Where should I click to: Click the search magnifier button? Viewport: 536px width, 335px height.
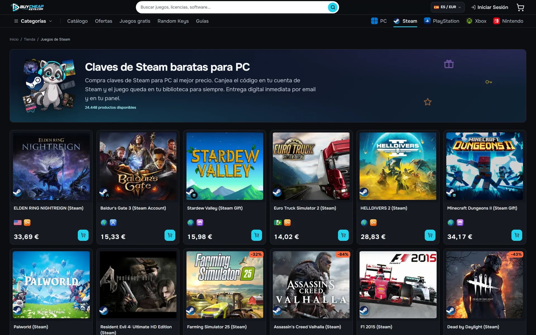coord(332,7)
